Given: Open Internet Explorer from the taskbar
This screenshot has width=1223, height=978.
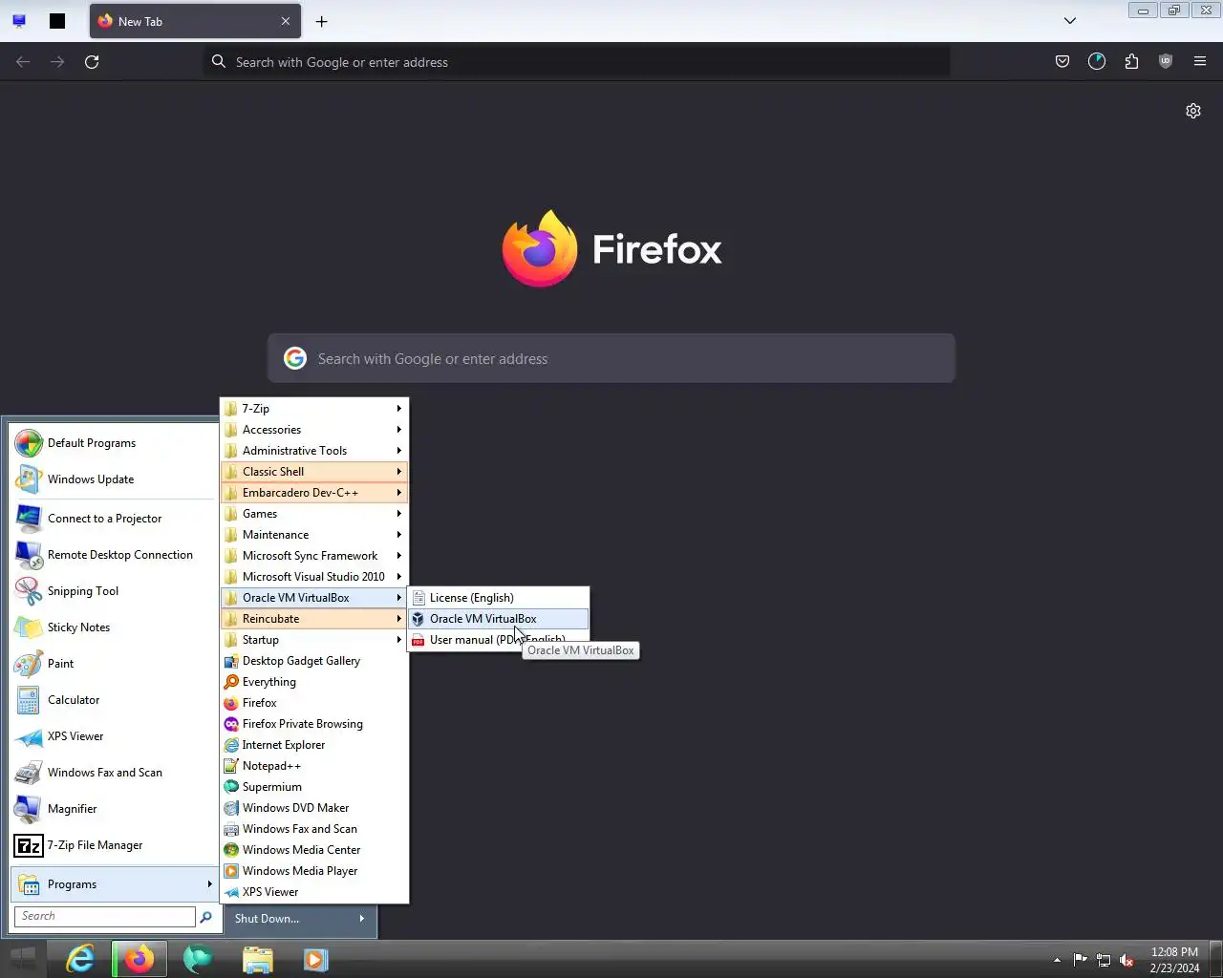Looking at the screenshot, I should coord(79,959).
